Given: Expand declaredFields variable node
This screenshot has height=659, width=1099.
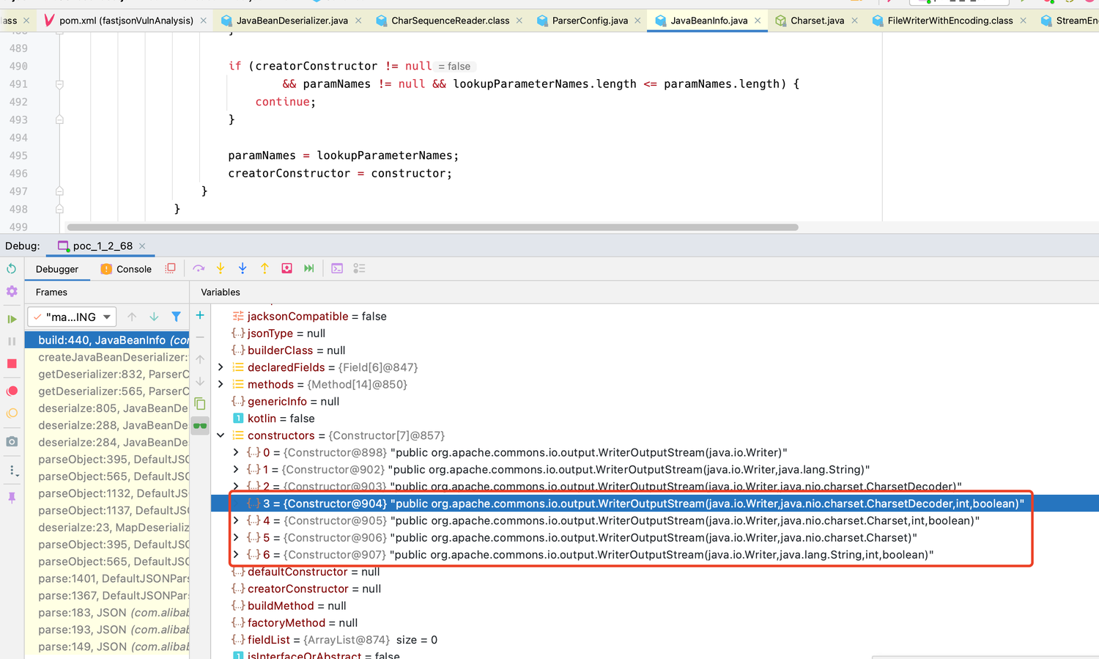Looking at the screenshot, I should coord(221,367).
